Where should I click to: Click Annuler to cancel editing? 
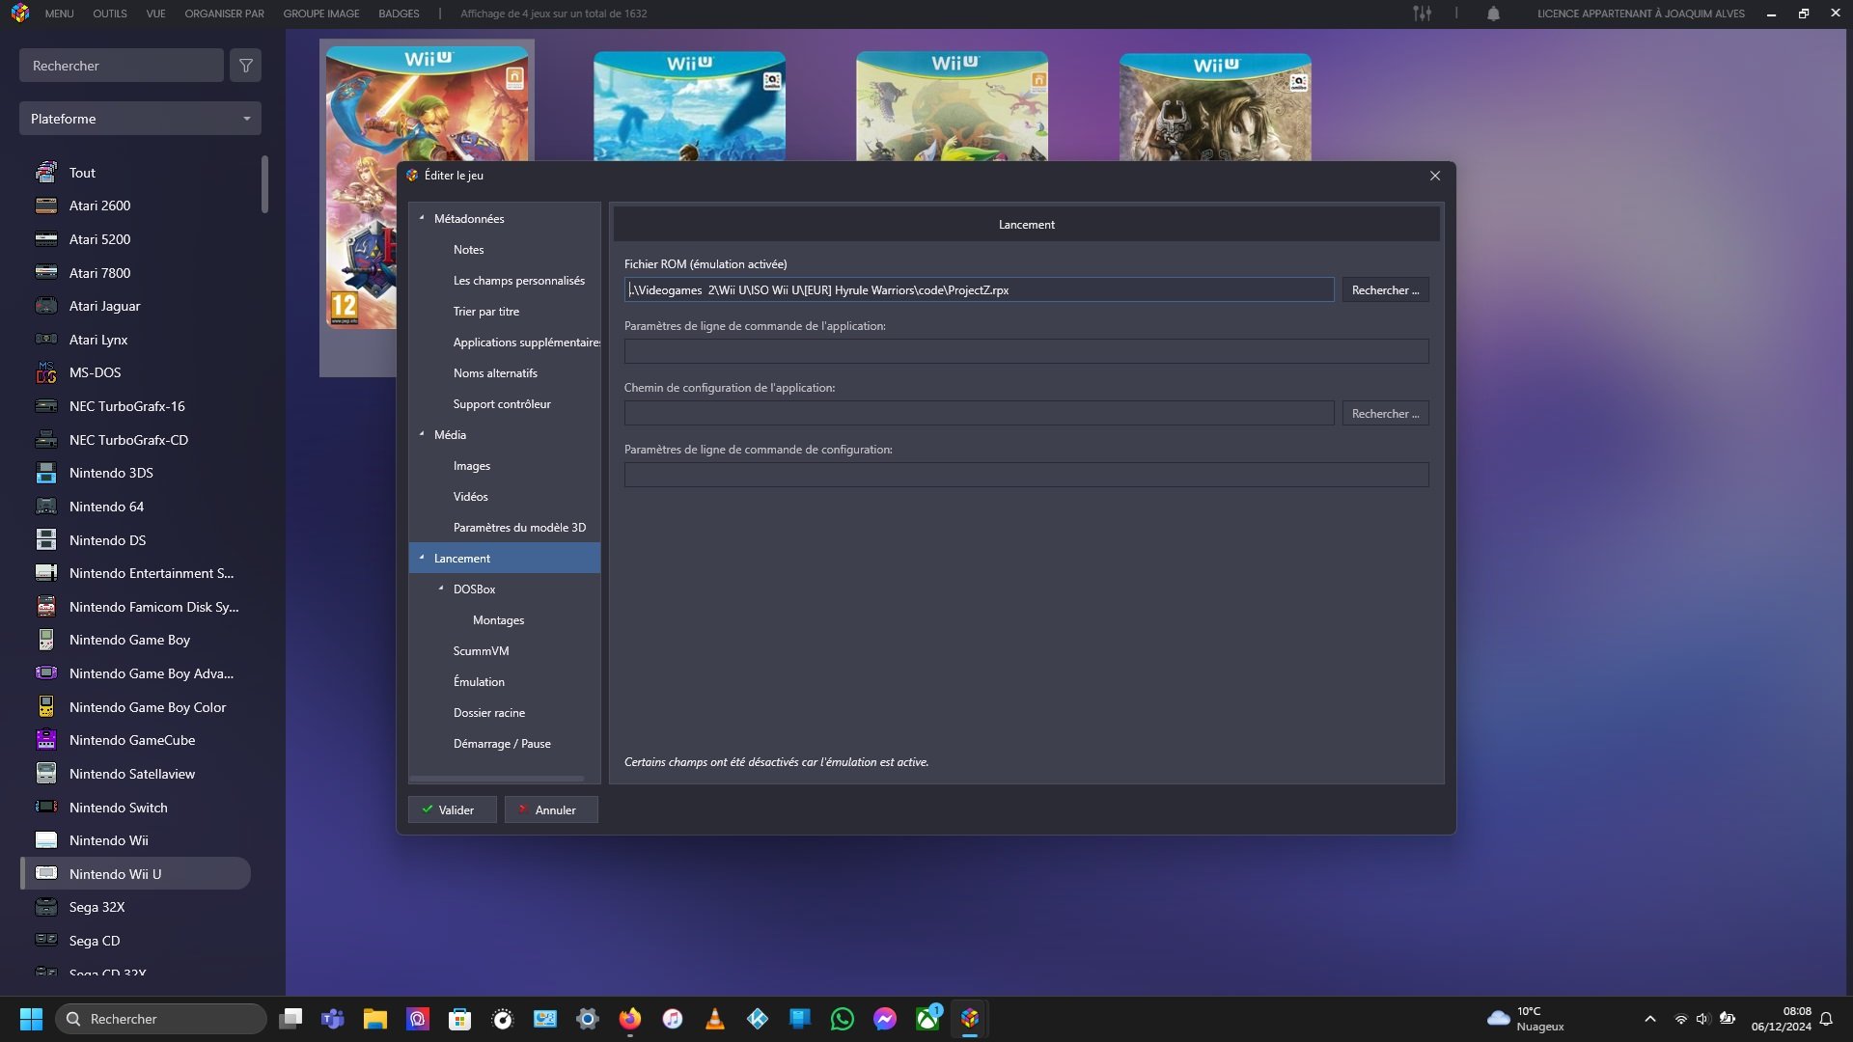pyautogui.click(x=551, y=809)
